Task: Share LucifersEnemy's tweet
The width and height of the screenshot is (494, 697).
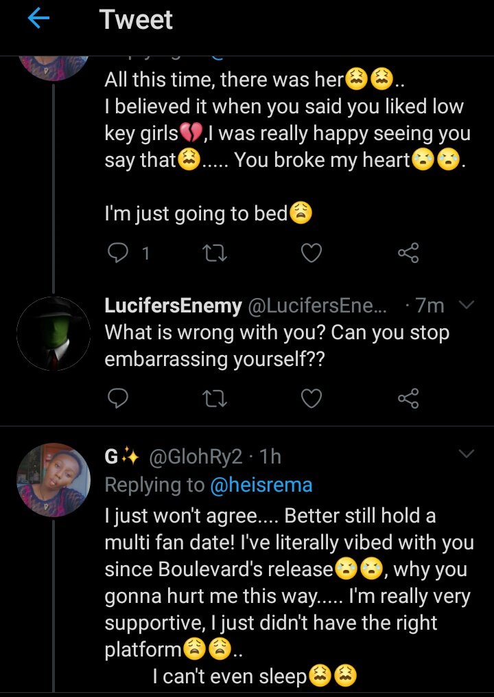Action: (408, 398)
